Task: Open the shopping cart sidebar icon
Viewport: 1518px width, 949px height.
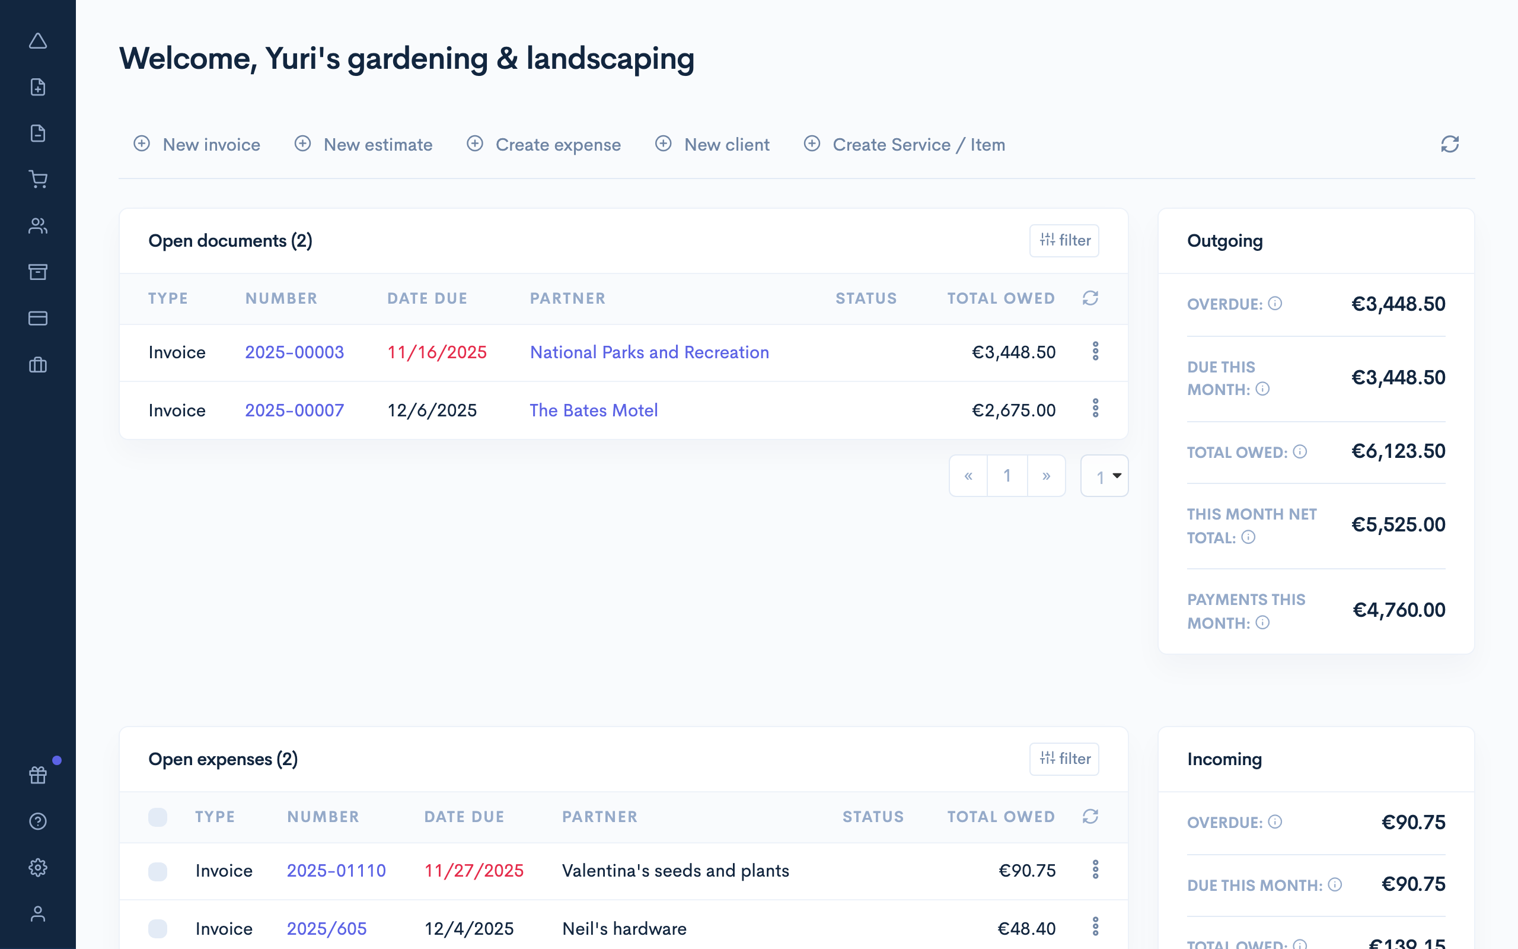Action: point(37,180)
